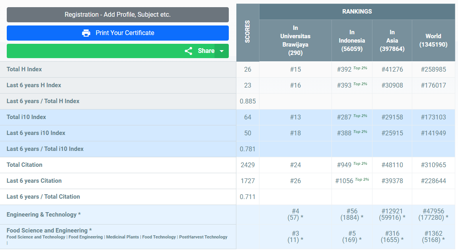The height and width of the screenshot is (252, 458).
Task: Click the In Asia column header
Action: point(392,40)
